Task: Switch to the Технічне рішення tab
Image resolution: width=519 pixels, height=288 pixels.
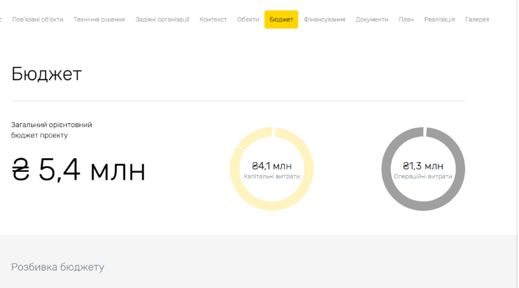Action: click(x=99, y=19)
